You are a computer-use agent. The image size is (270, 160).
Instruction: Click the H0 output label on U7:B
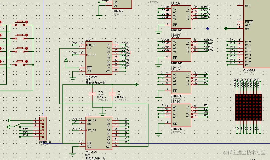(x=206, y=115)
